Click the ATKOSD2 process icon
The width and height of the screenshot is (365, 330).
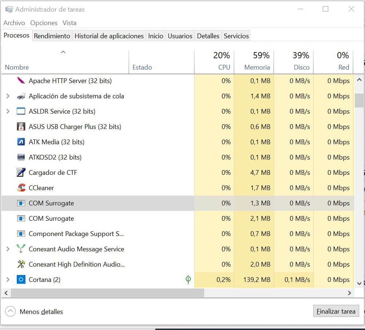[x=21, y=157]
